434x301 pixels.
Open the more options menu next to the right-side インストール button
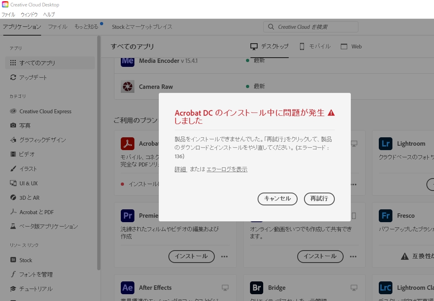click(353, 257)
